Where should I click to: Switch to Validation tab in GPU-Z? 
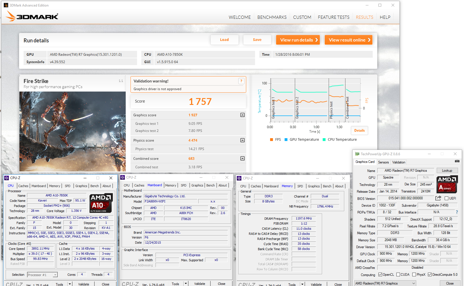399,162
